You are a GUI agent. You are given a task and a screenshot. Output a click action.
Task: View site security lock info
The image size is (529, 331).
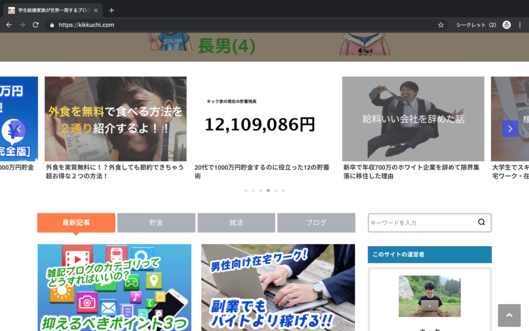[52, 25]
